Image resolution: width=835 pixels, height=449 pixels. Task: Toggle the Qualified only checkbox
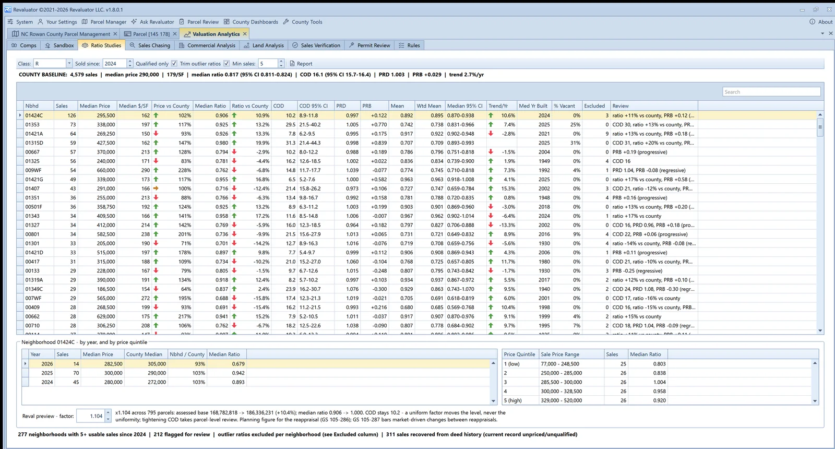(174, 63)
